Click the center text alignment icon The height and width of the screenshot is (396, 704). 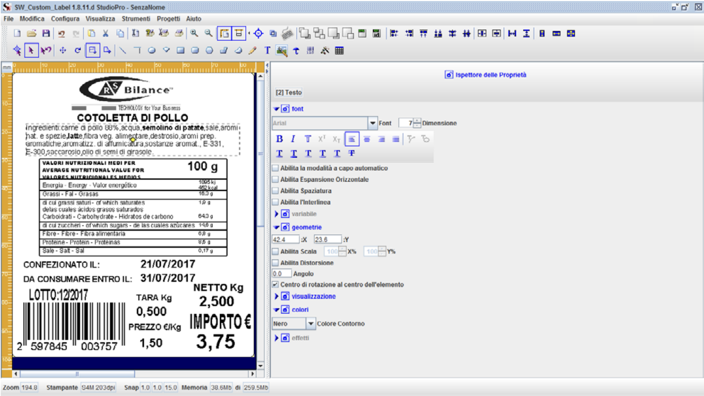click(367, 139)
